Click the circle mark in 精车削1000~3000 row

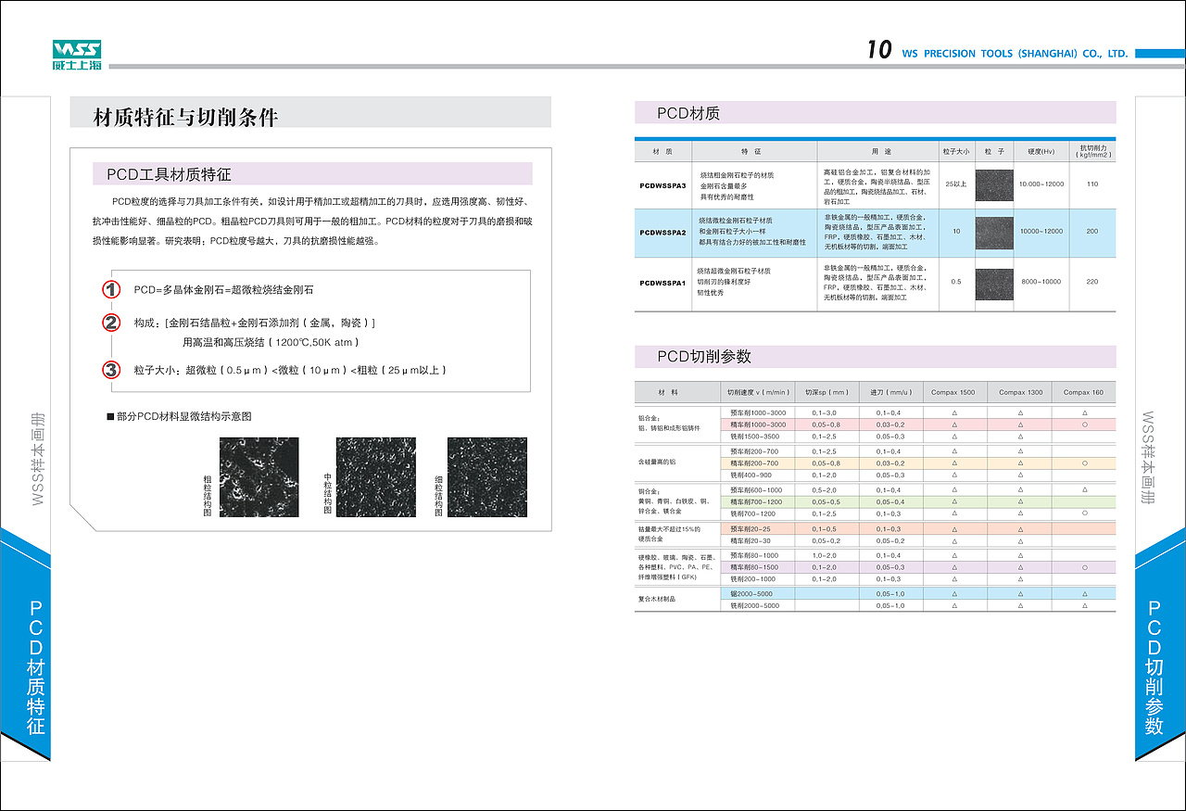pyautogui.click(x=1084, y=425)
